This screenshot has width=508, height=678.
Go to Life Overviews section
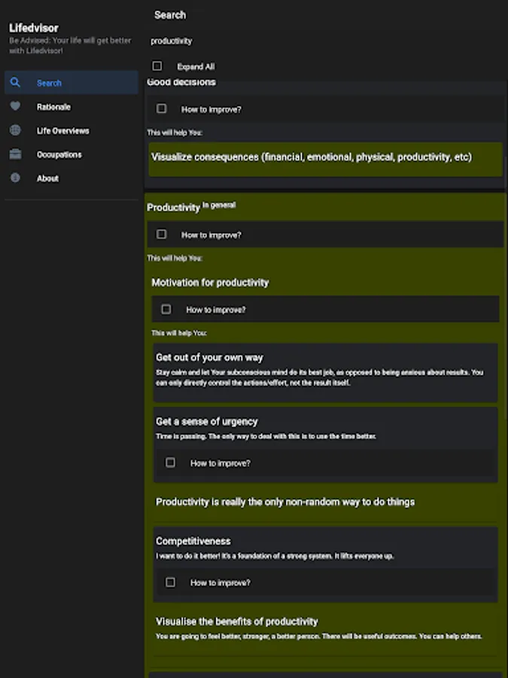pos(62,130)
